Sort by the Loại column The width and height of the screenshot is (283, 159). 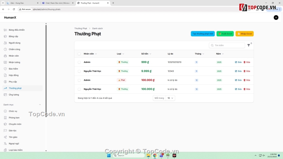click(120, 54)
